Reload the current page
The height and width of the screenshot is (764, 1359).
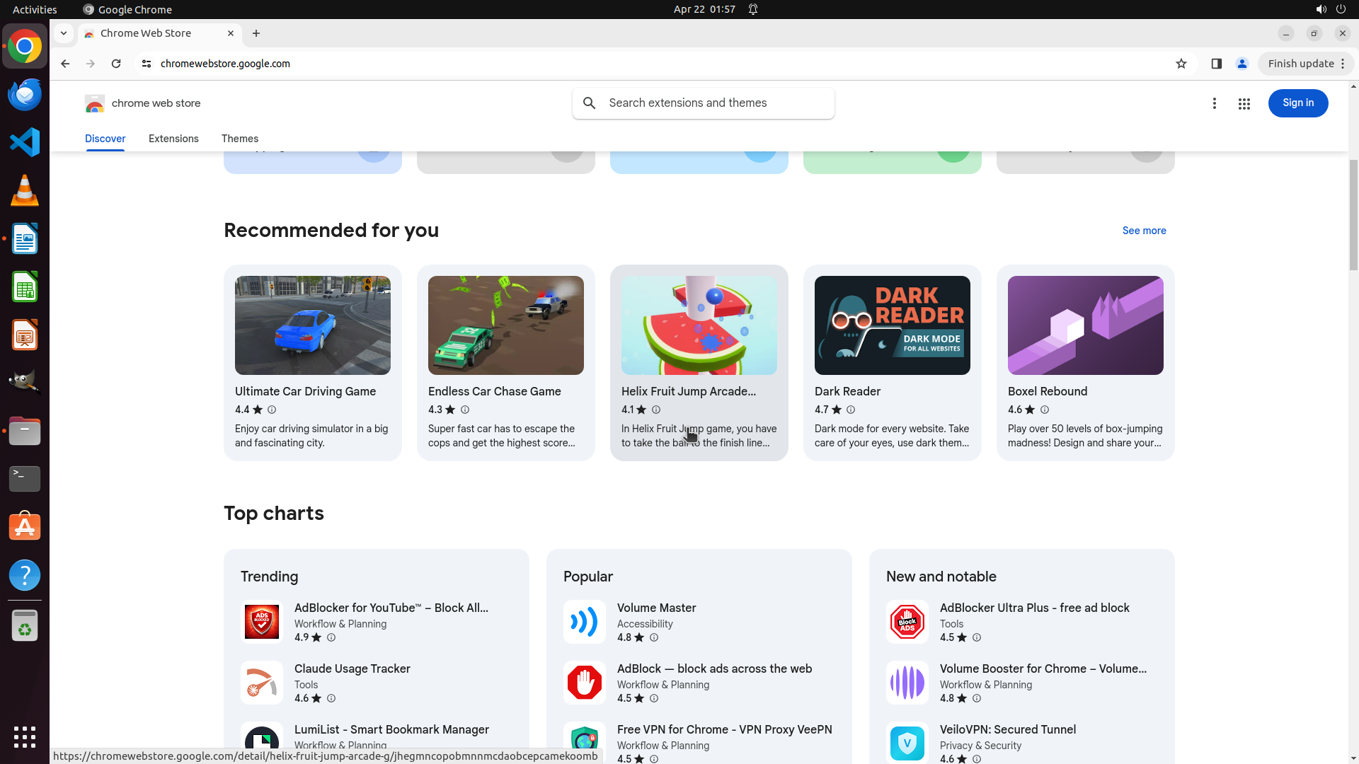point(116,64)
